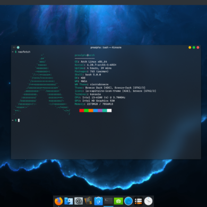Click the purple block in neofetch color bar

pyautogui.click(x=100, y=110)
